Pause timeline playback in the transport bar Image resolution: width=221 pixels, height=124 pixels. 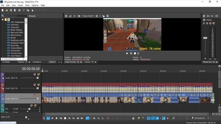[x=61, y=118]
